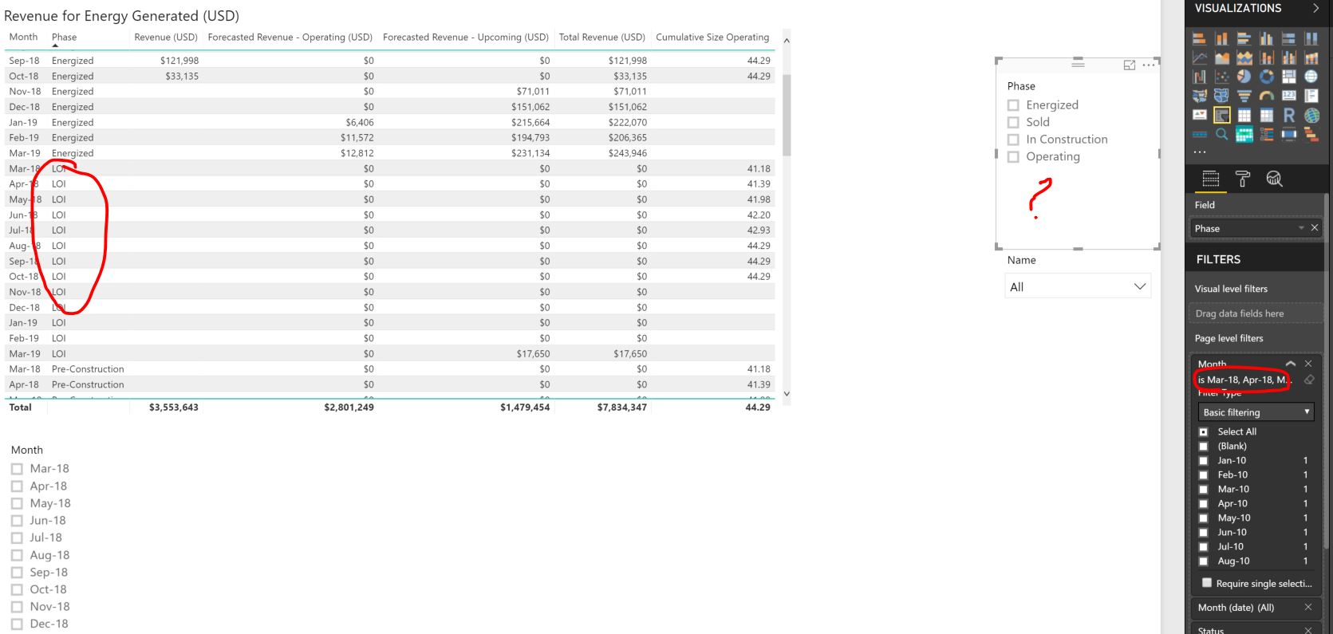Viewport: 1333px width, 634px height.
Task: Collapse the Visualizations pane
Action: (x=1315, y=9)
